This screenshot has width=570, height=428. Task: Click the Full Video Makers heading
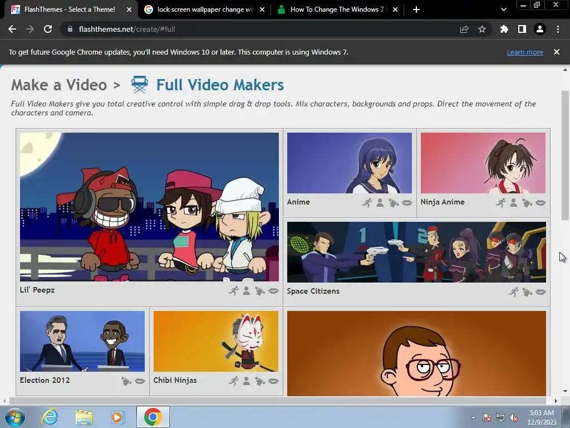[x=220, y=85]
